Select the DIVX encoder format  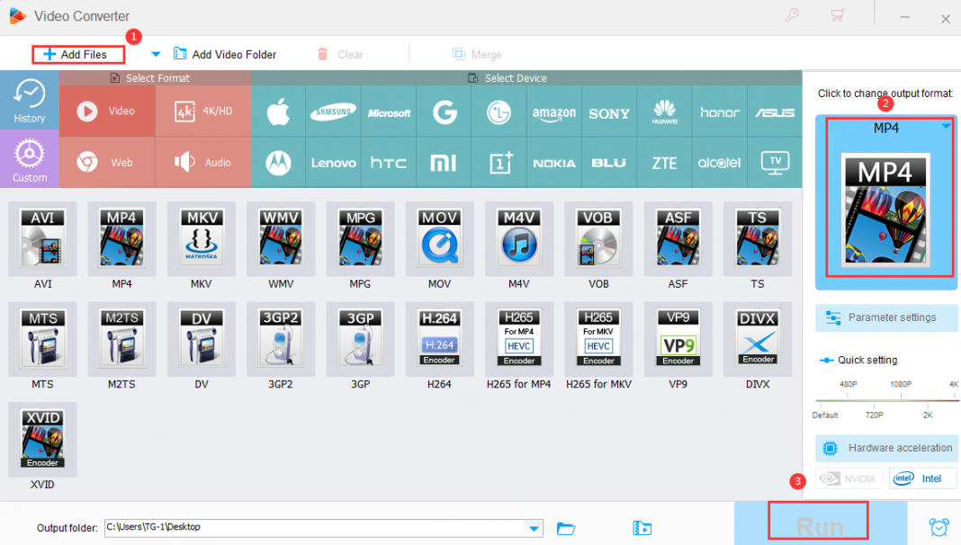coord(758,339)
